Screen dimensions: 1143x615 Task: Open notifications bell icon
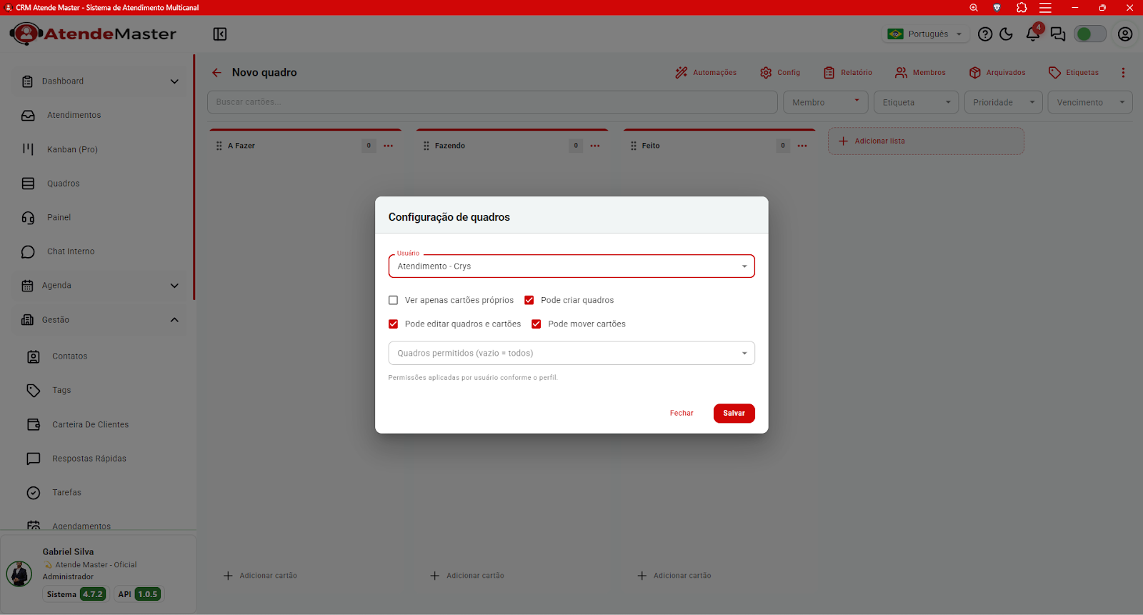click(x=1033, y=34)
